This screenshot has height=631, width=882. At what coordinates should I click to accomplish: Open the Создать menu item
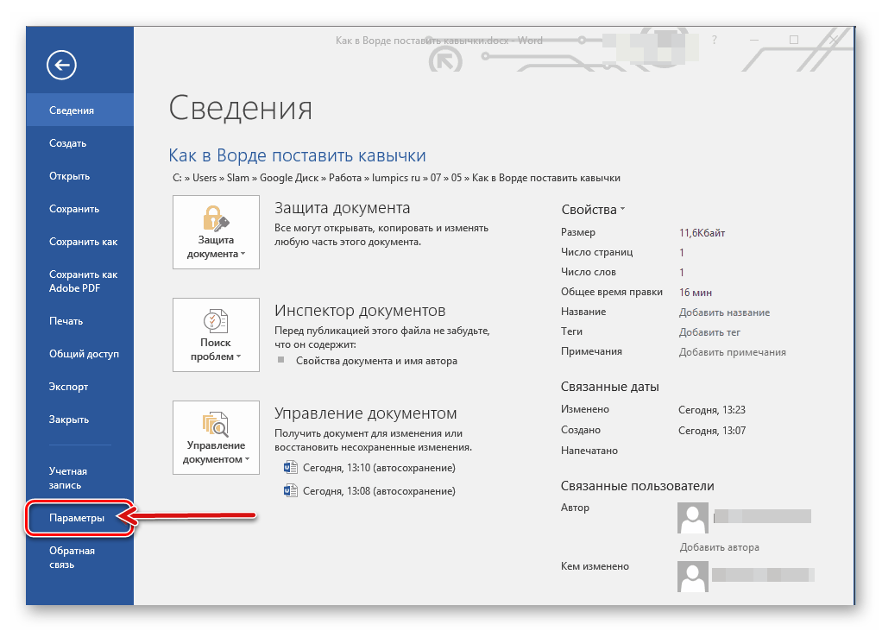80,142
